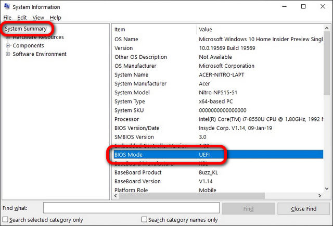
Task: Click the Close Find button
Action: pos(303,209)
